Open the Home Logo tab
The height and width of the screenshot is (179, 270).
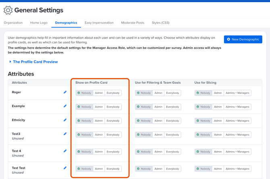tap(39, 23)
